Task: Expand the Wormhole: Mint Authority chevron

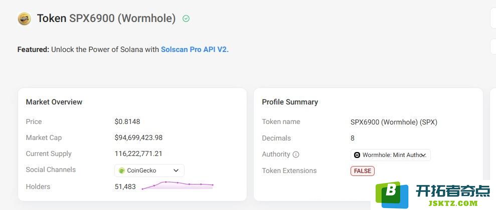Action: tap(424, 155)
